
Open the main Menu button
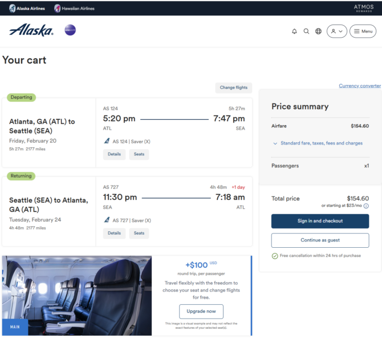tap(363, 31)
